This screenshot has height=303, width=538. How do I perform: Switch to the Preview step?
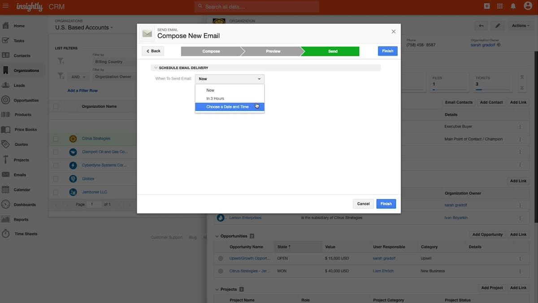[x=273, y=51]
